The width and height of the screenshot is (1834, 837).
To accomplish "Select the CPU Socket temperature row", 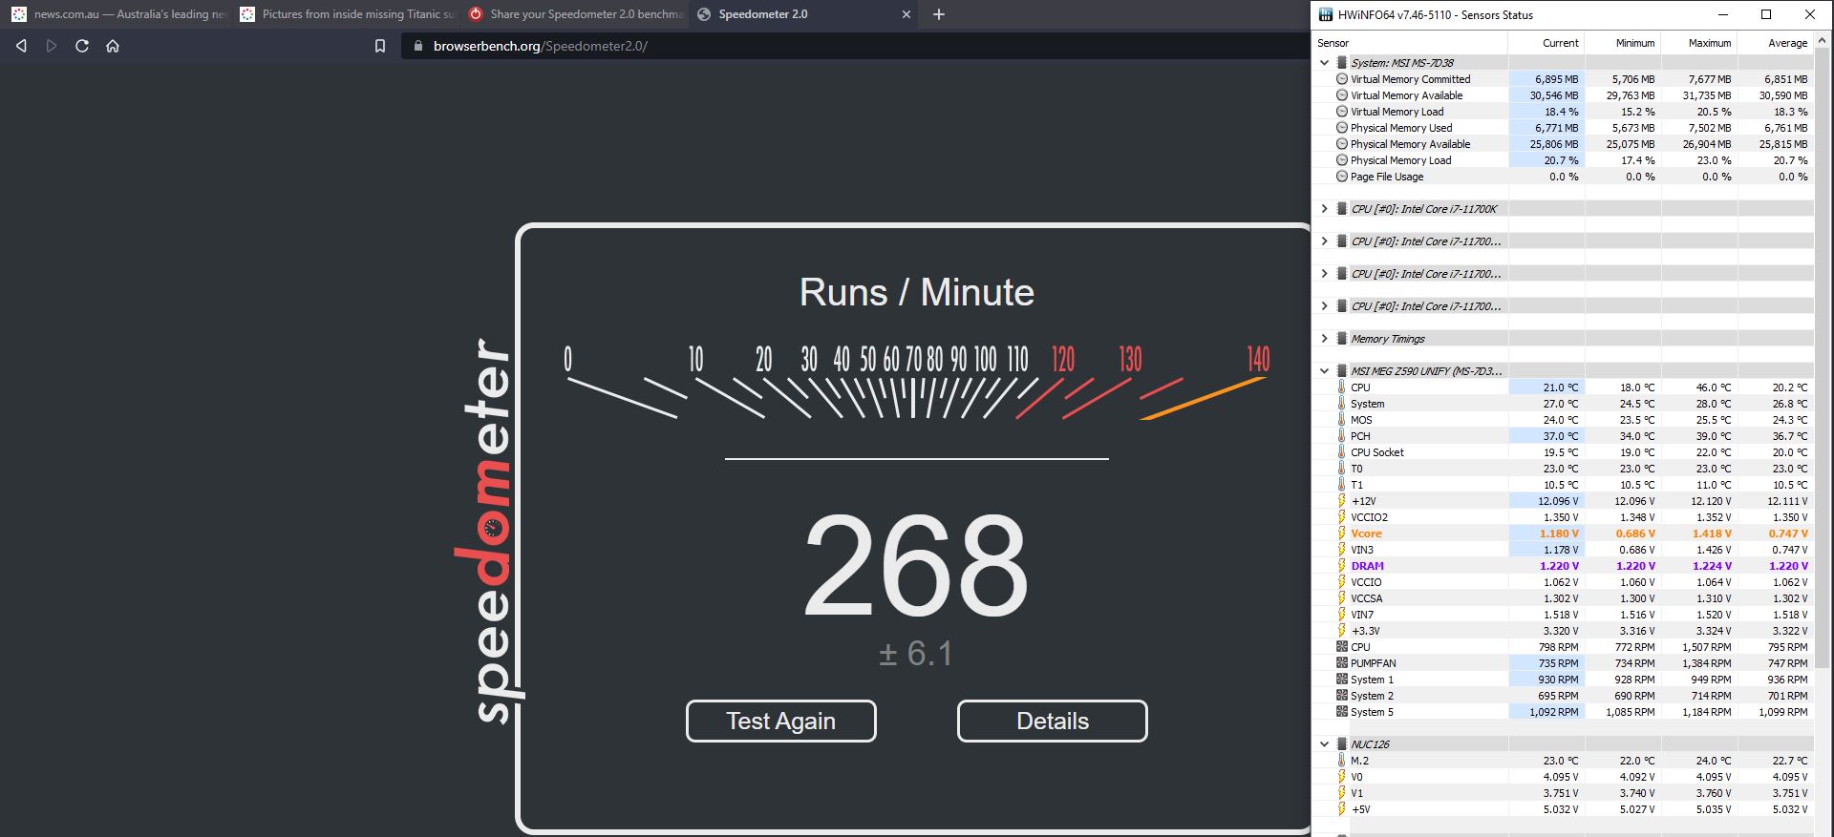I will 1564,452.
